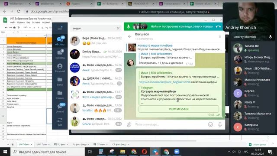Open the marketplace_hogwarts/396 link

coord(164,82)
